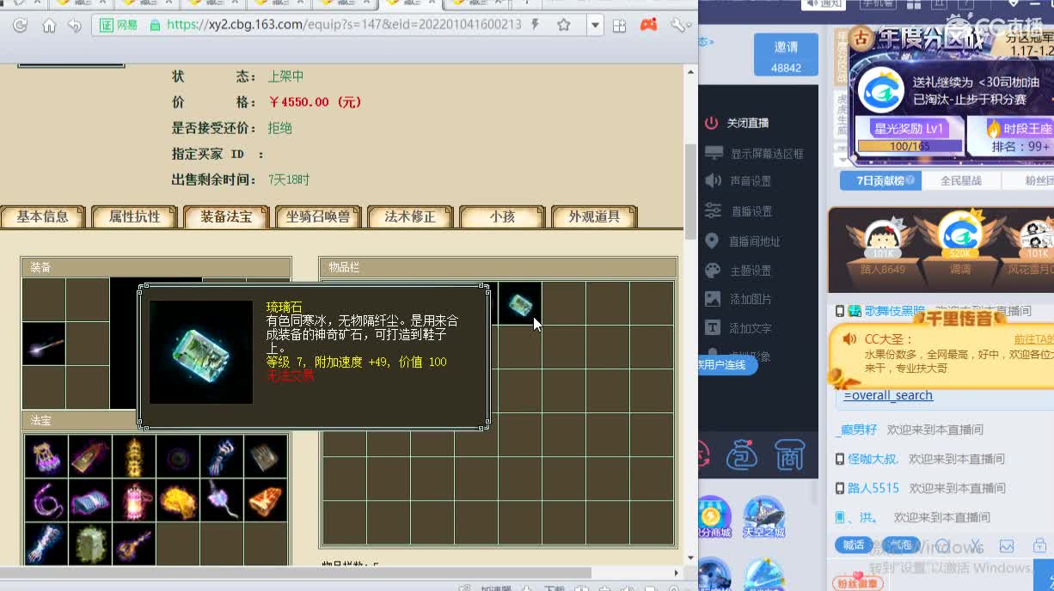
Task: Click the 时段王座 ranking panel
Action: click(1013, 136)
